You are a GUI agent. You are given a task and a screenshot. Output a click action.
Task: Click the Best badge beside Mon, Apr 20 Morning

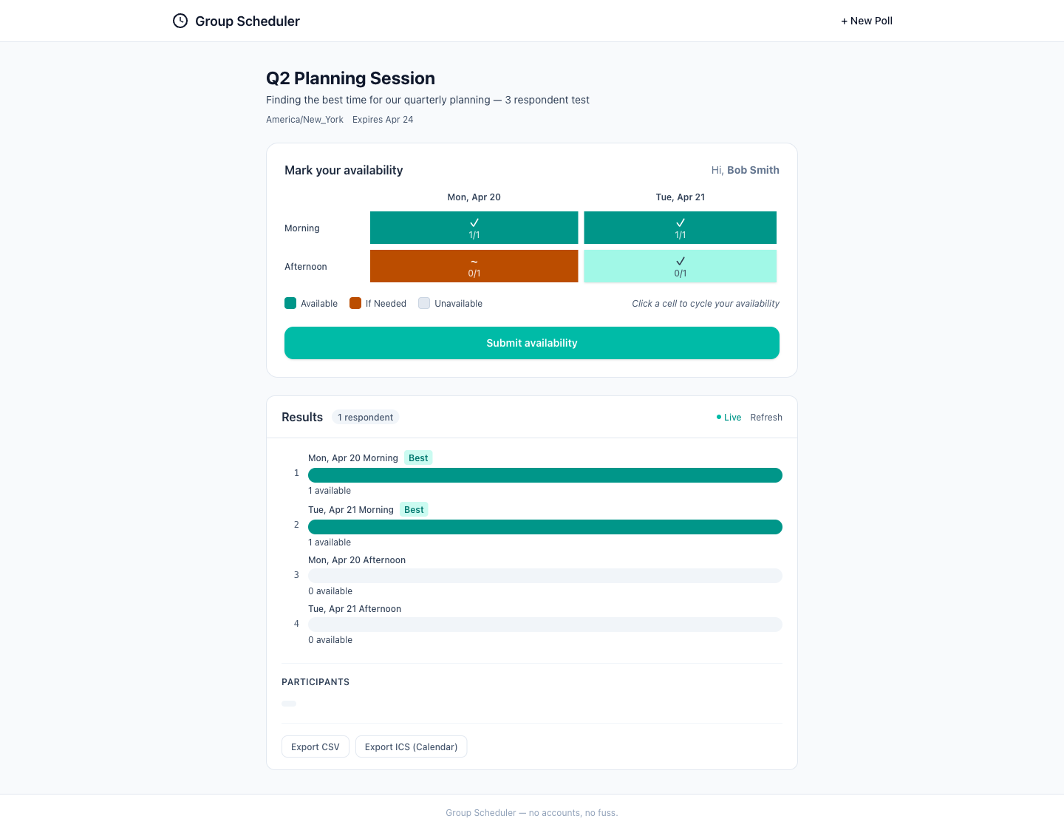tap(418, 458)
